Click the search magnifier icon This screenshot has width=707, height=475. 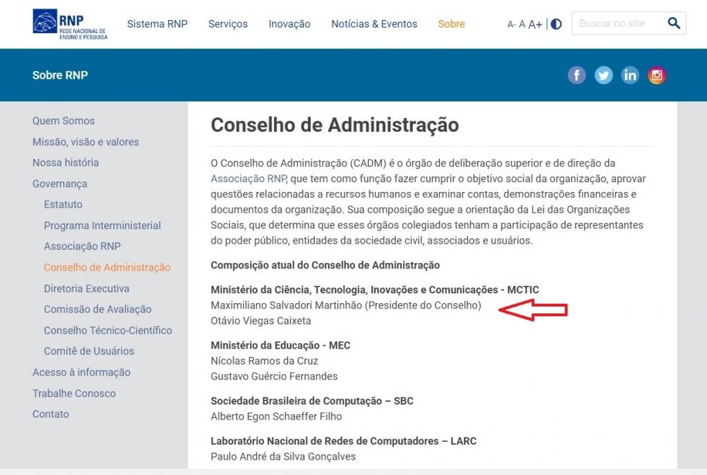pyautogui.click(x=674, y=23)
